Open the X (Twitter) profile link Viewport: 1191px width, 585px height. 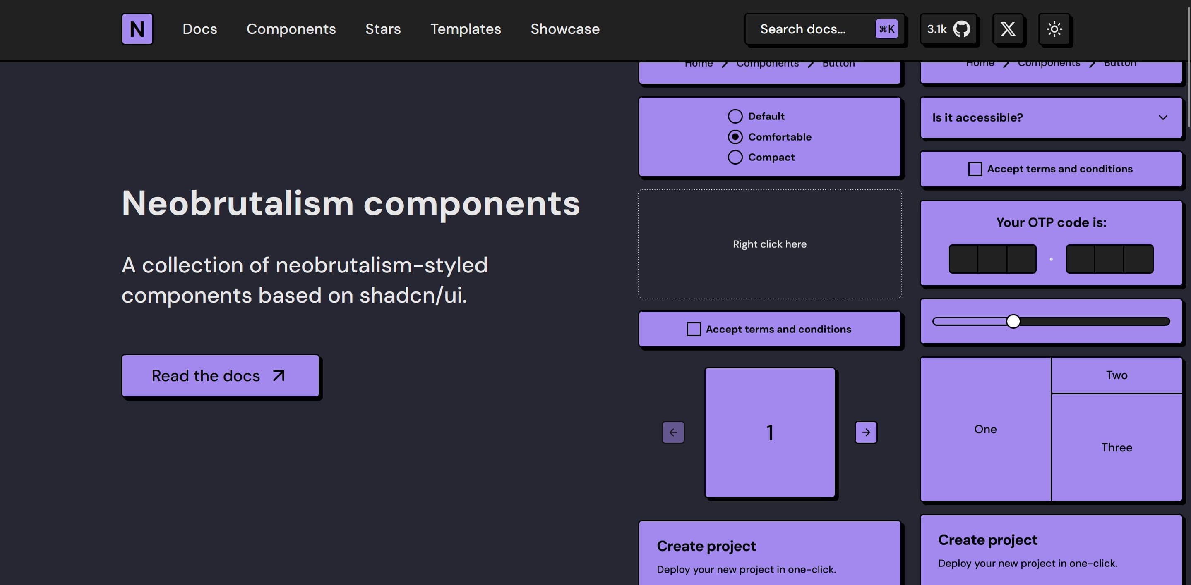point(1008,29)
